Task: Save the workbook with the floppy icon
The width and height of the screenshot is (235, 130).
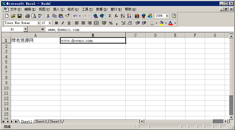Action: [20, 16]
